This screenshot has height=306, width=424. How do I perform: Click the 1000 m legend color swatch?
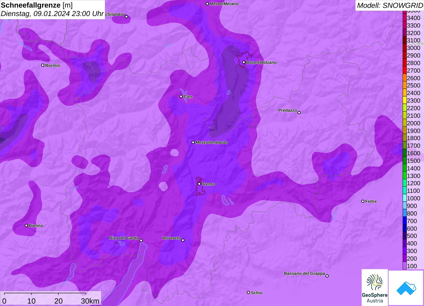click(405, 198)
